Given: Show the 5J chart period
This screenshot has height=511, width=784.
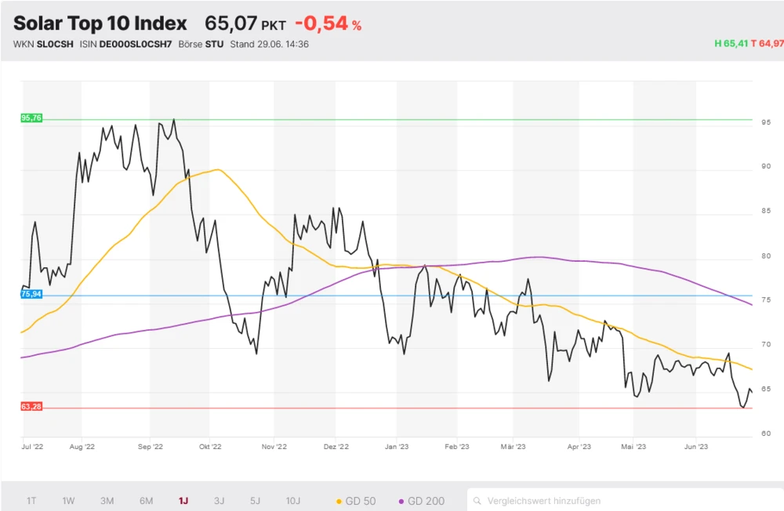Looking at the screenshot, I should 256,500.
